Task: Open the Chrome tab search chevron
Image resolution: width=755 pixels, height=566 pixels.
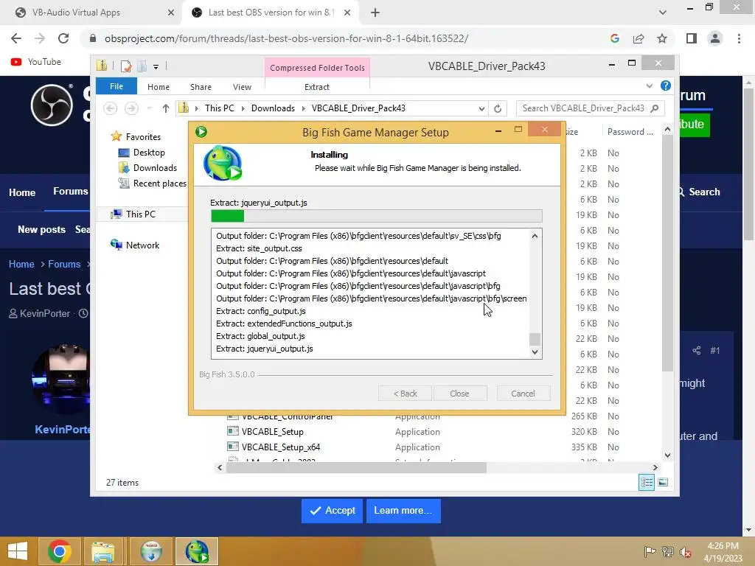Action: (x=663, y=13)
